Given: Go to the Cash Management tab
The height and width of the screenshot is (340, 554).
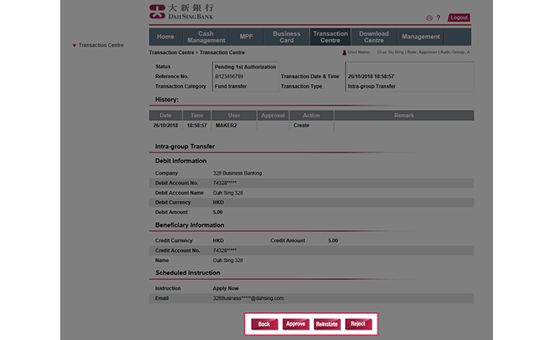Looking at the screenshot, I should (206, 36).
